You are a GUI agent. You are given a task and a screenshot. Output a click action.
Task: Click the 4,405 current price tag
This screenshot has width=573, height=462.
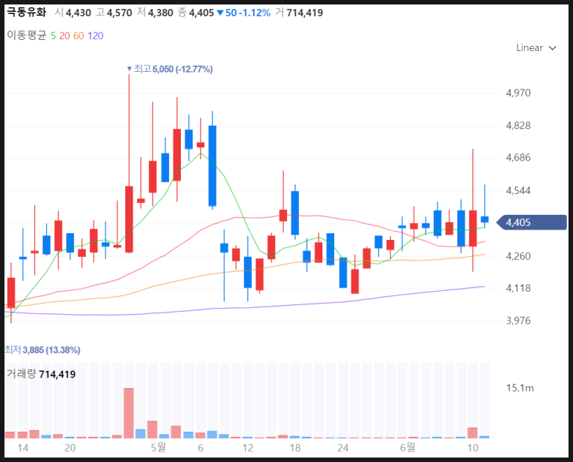pyautogui.click(x=531, y=222)
